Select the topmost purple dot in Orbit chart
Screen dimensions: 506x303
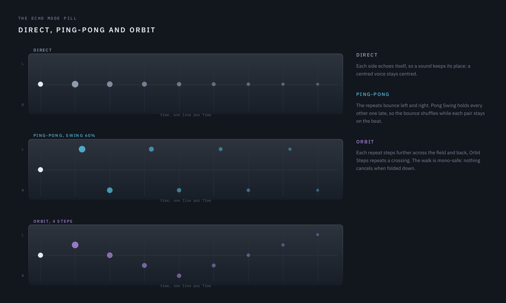pyautogui.click(x=318, y=235)
